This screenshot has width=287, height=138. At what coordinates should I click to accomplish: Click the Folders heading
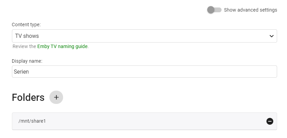coord(28,97)
